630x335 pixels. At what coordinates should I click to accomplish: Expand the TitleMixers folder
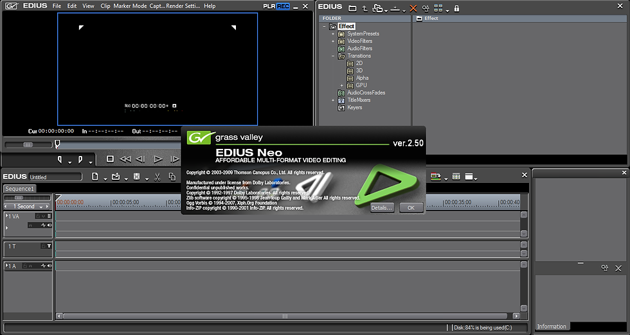333,100
